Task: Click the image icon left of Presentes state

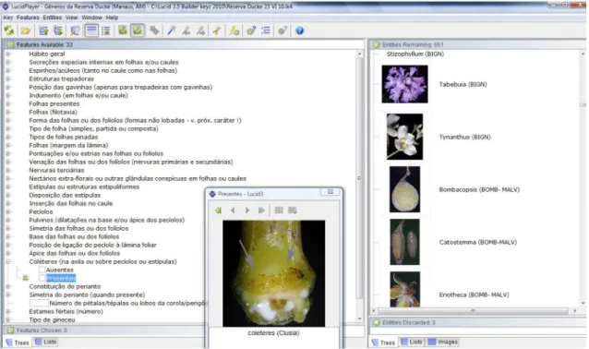Action: pos(25,279)
